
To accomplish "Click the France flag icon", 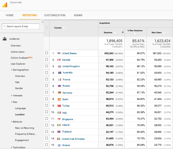I will click(59, 80).
